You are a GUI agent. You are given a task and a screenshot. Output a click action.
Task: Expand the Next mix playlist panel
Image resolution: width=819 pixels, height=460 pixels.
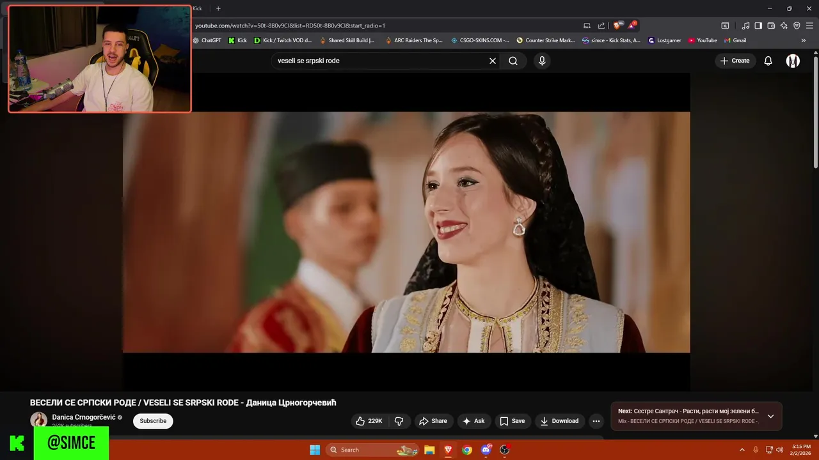[770, 417]
